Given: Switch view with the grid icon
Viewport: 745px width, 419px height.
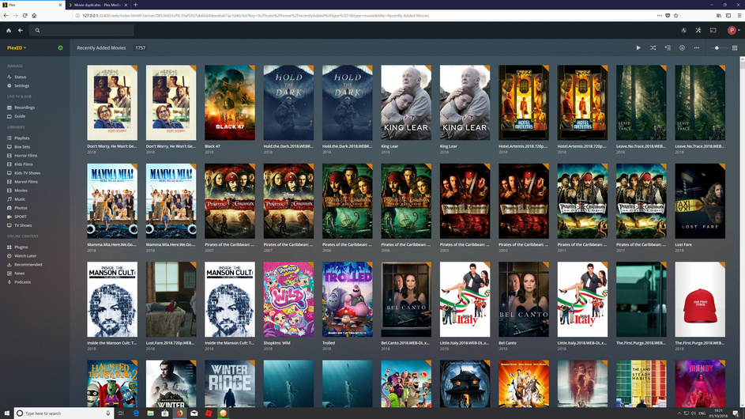Looking at the screenshot, I should point(735,48).
